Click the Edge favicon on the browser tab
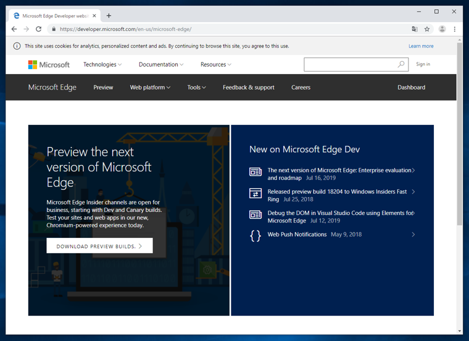This screenshot has height=341, width=469. (17, 15)
